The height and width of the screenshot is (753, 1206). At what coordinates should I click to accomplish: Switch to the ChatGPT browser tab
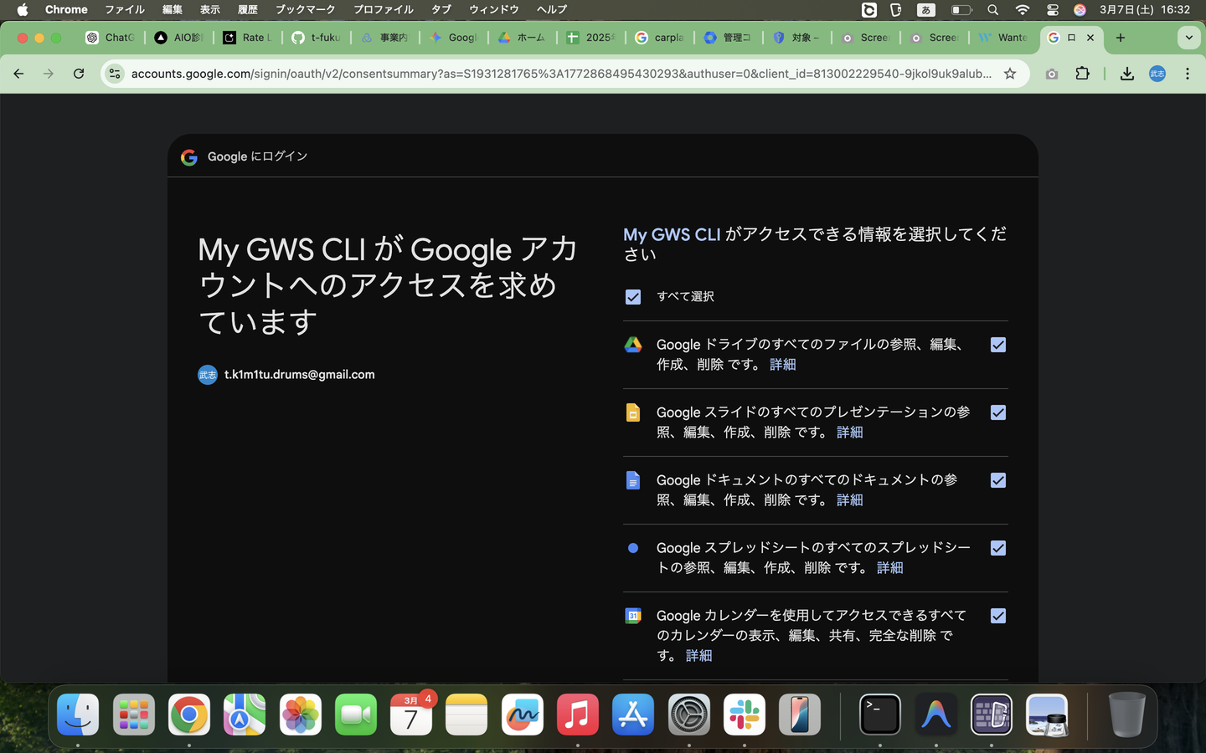pos(111,38)
